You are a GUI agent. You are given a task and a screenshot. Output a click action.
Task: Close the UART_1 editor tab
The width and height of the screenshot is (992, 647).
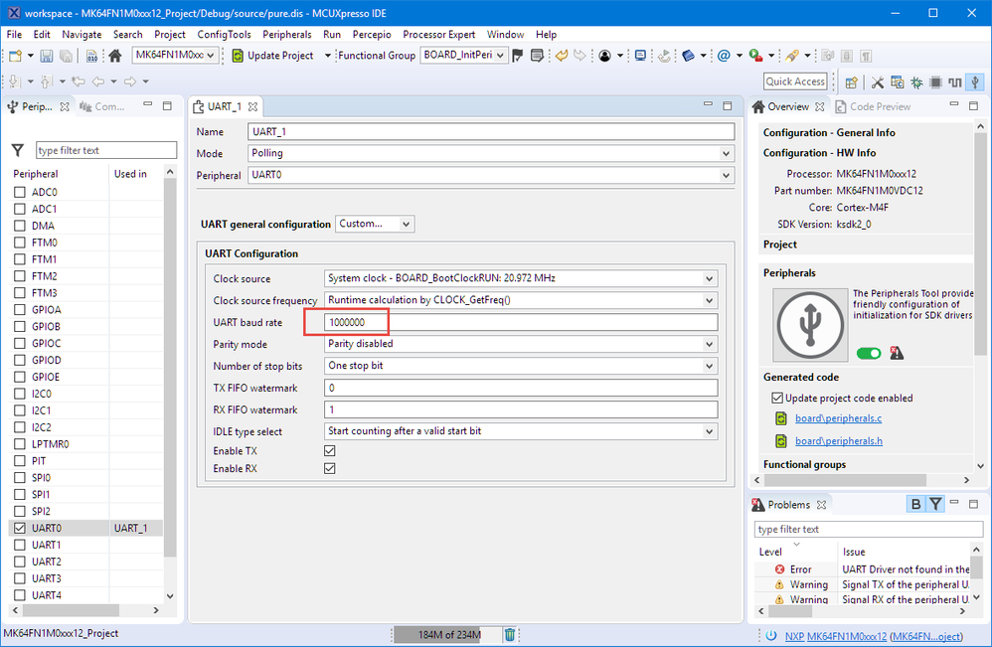click(x=252, y=107)
